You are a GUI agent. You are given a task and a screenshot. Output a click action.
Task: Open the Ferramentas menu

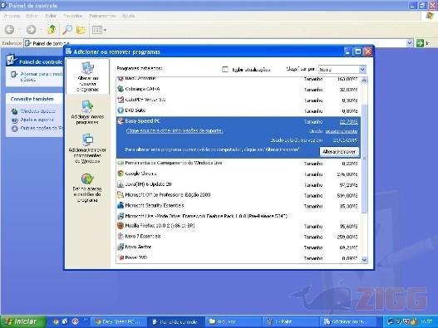[x=102, y=16]
